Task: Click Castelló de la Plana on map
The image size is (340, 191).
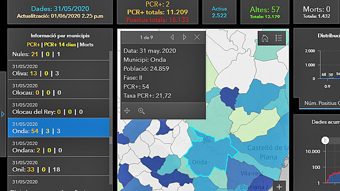Action: click(x=268, y=152)
